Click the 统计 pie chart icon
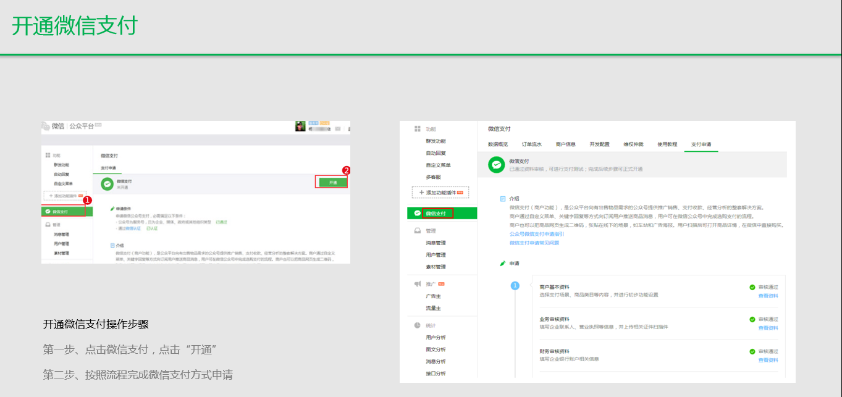The height and width of the screenshot is (397, 842). click(418, 325)
